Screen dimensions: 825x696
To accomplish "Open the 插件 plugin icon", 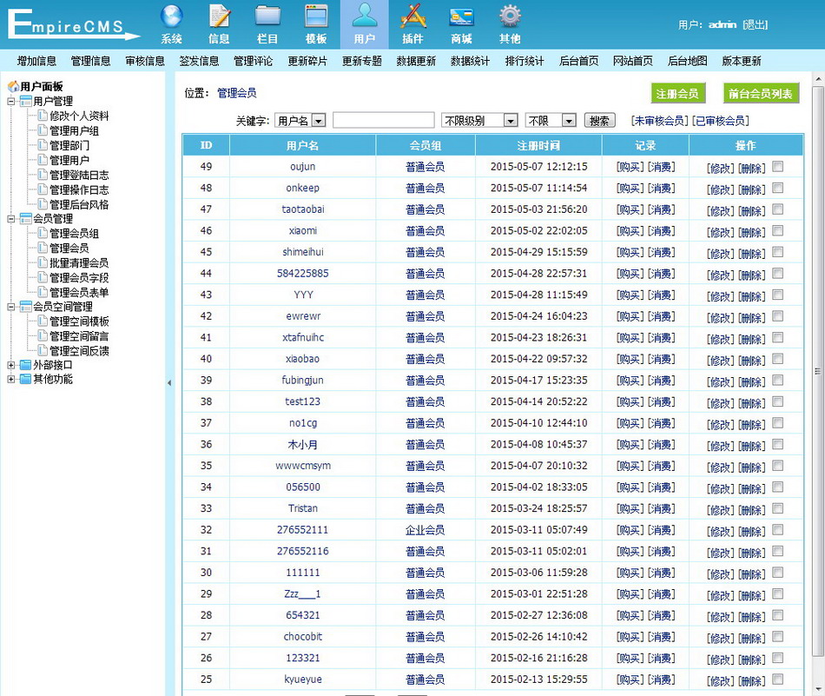I will point(413,17).
